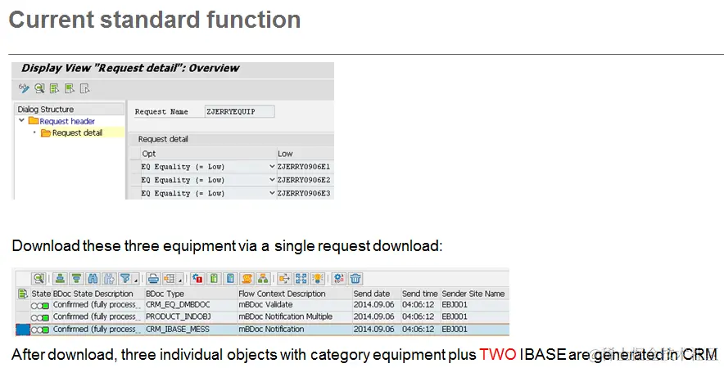Open Opt dropdown for ZJERRY0906E2 row
This screenshot has width=724, height=368.
coord(272,180)
